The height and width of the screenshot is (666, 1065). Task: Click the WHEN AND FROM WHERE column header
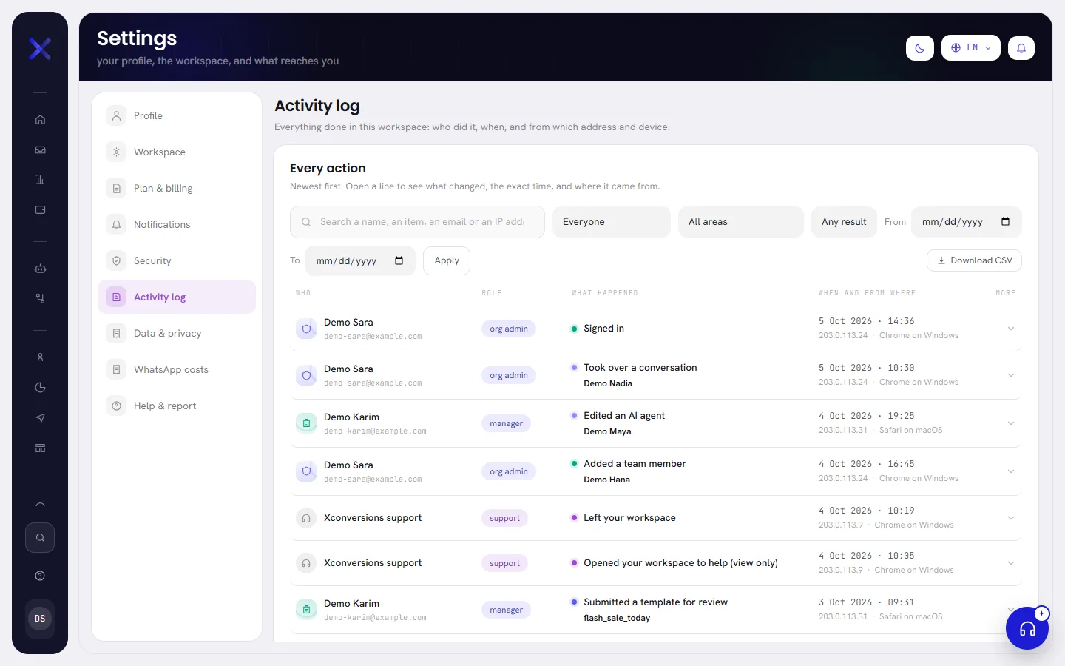pos(867,293)
